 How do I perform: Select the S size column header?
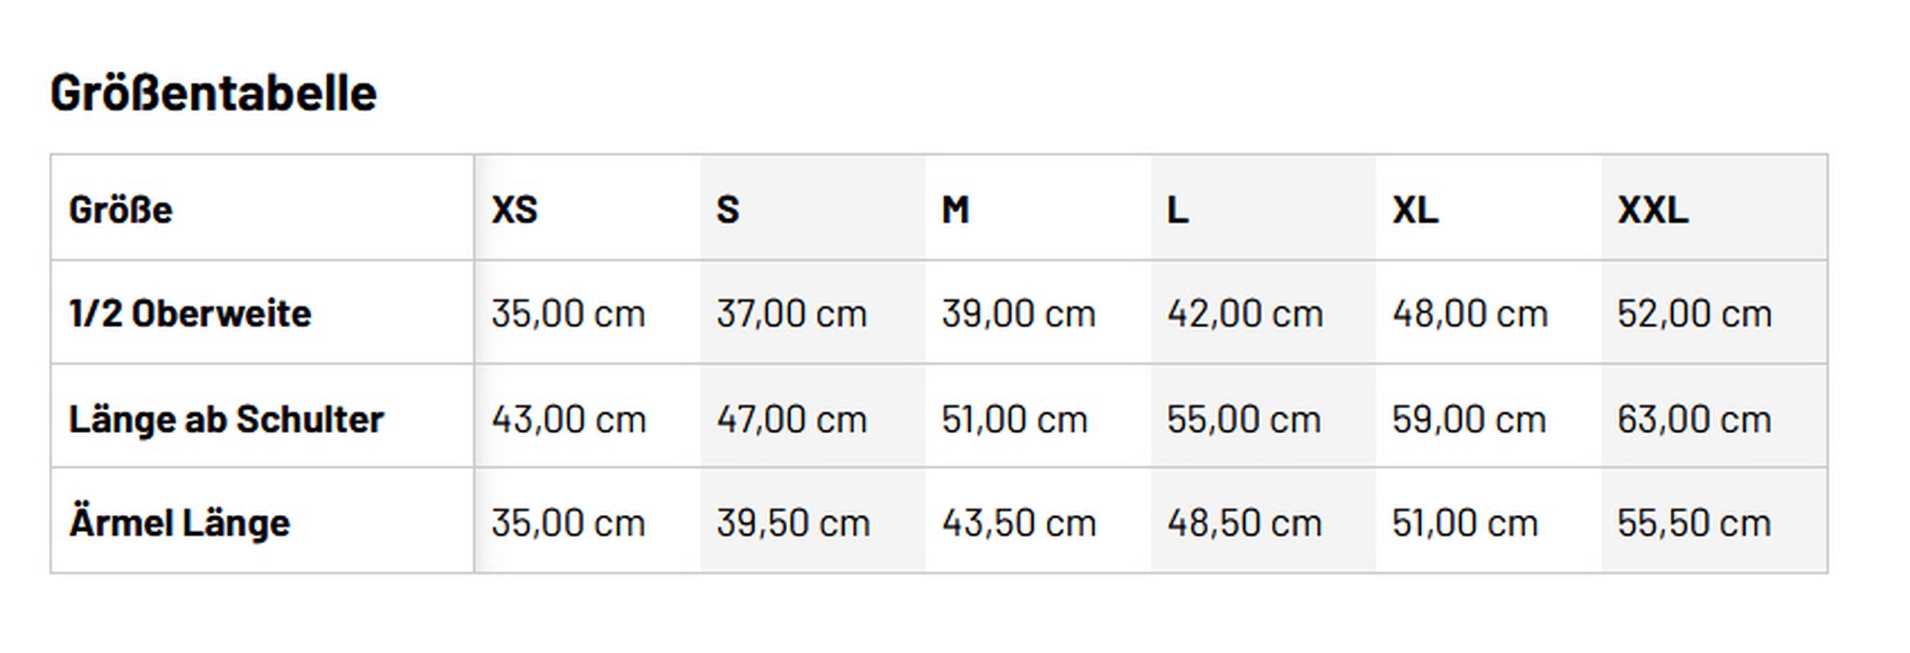coord(727,210)
